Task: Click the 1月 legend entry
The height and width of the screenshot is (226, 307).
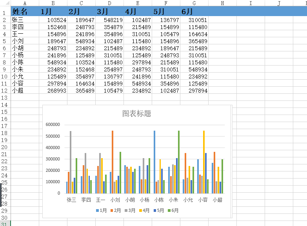Action: 101,211
